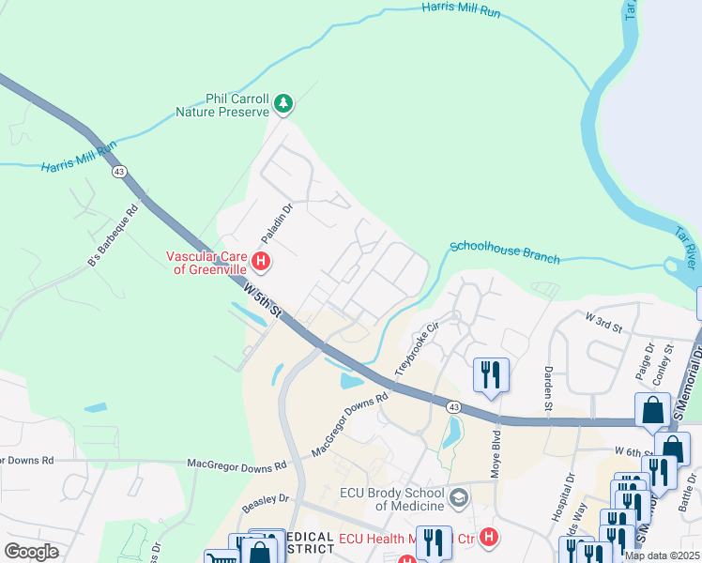
Task: Select the Schoolhouse Branch stream label
Action: coord(505,252)
